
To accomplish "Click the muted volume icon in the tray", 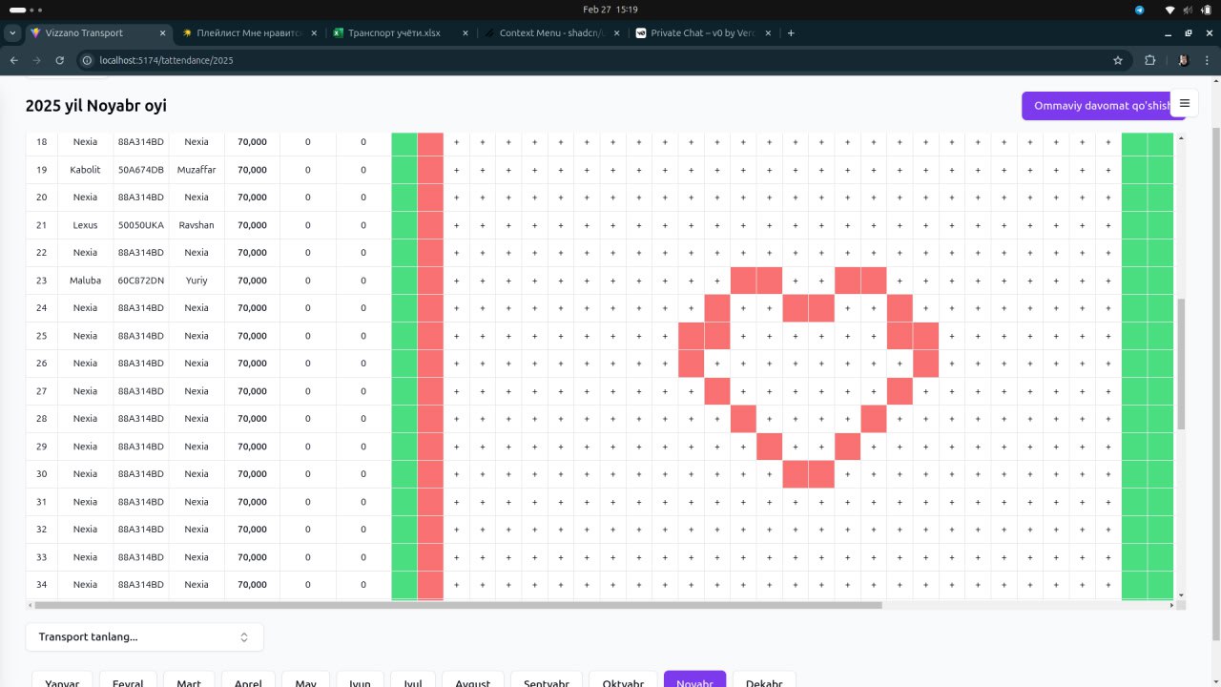I will click(x=1186, y=9).
